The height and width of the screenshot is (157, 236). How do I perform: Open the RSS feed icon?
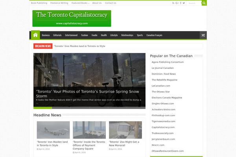tap(173, 3)
